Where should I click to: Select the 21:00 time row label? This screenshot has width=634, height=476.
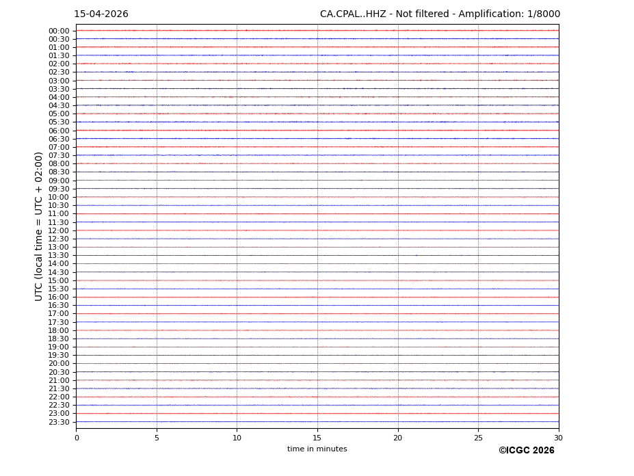59,380
